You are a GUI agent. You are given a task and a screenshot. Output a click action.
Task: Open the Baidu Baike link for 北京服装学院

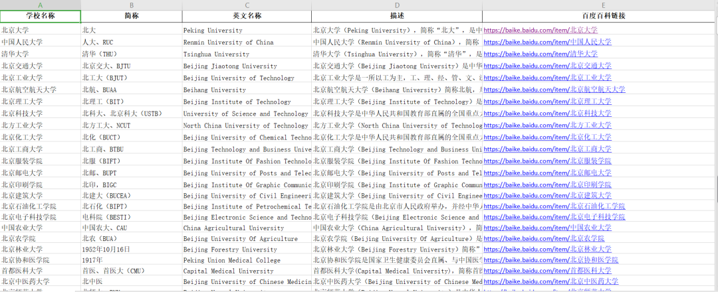[x=547, y=161]
